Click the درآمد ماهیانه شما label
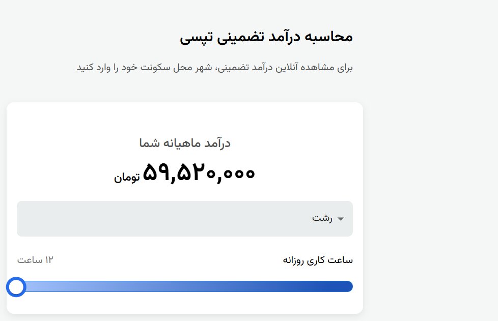This screenshot has width=498, height=321. coord(185,143)
